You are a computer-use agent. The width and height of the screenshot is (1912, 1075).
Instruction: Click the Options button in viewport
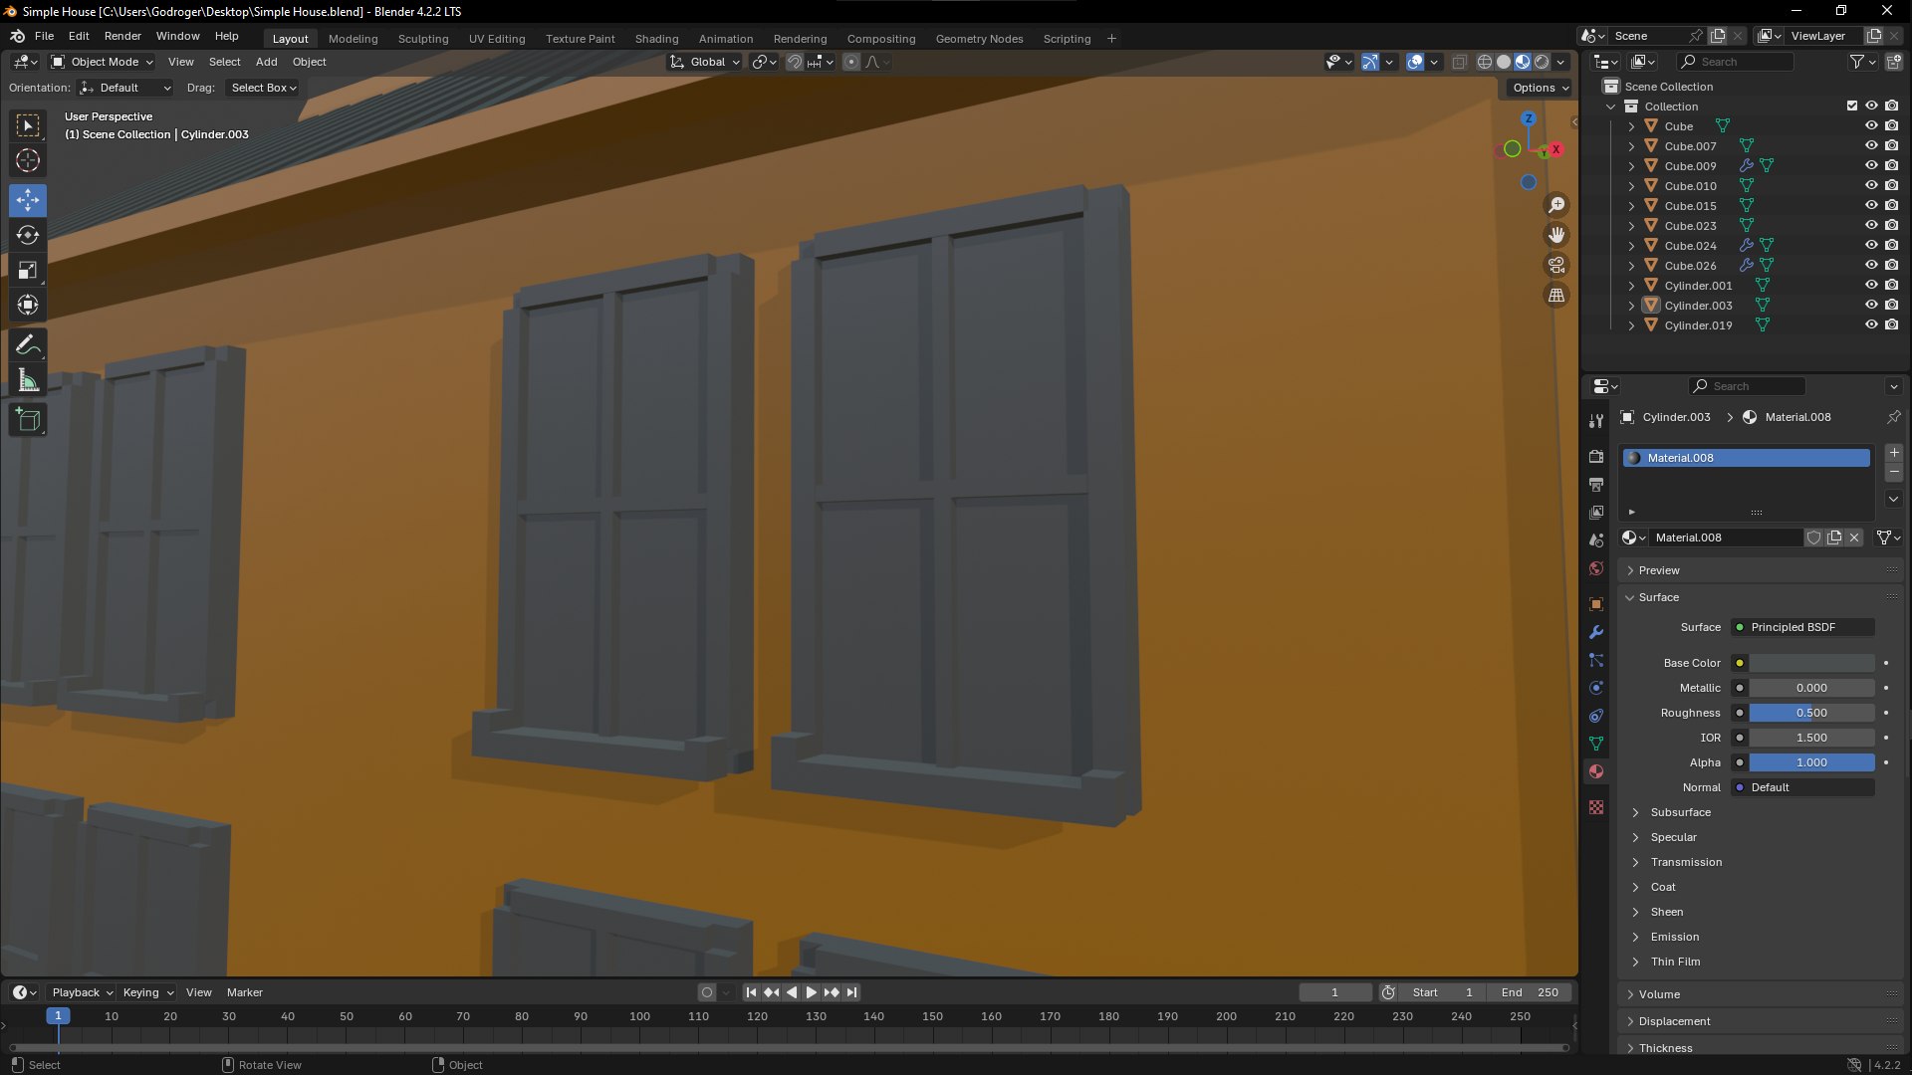click(x=1540, y=88)
